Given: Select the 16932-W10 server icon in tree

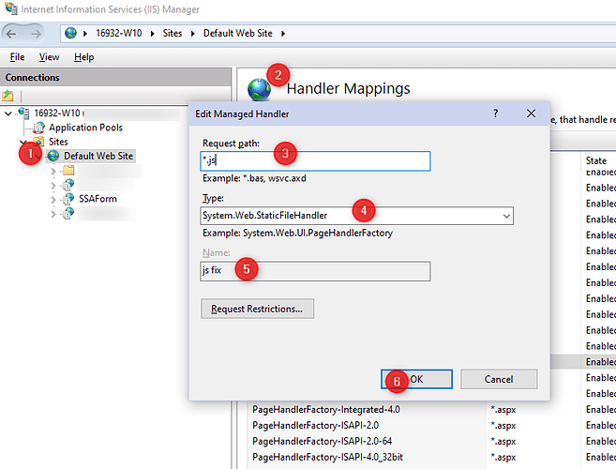Looking at the screenshot, I should coord(24,113).
